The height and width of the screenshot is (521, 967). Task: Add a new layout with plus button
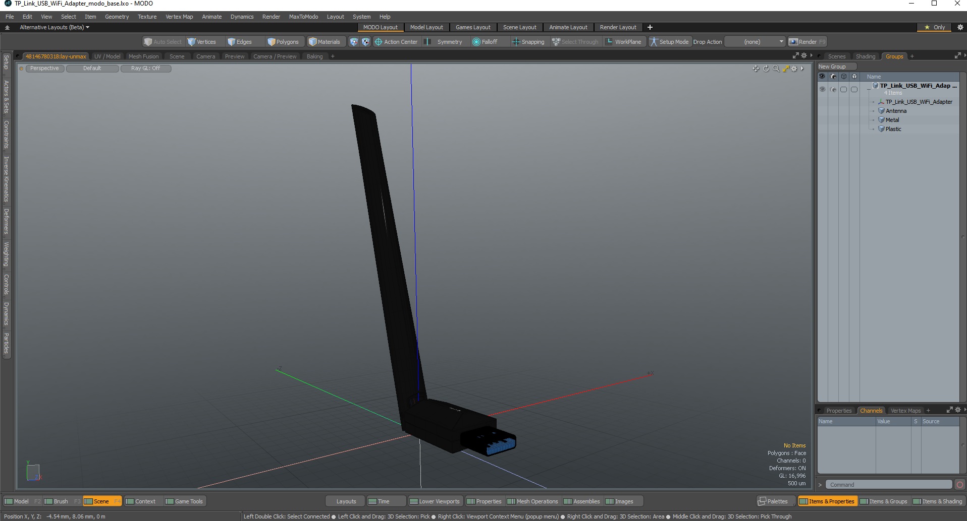650,27
